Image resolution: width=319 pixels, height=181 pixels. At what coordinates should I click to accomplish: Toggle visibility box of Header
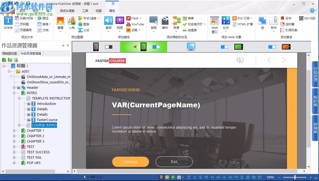click(x=19, y=88)
